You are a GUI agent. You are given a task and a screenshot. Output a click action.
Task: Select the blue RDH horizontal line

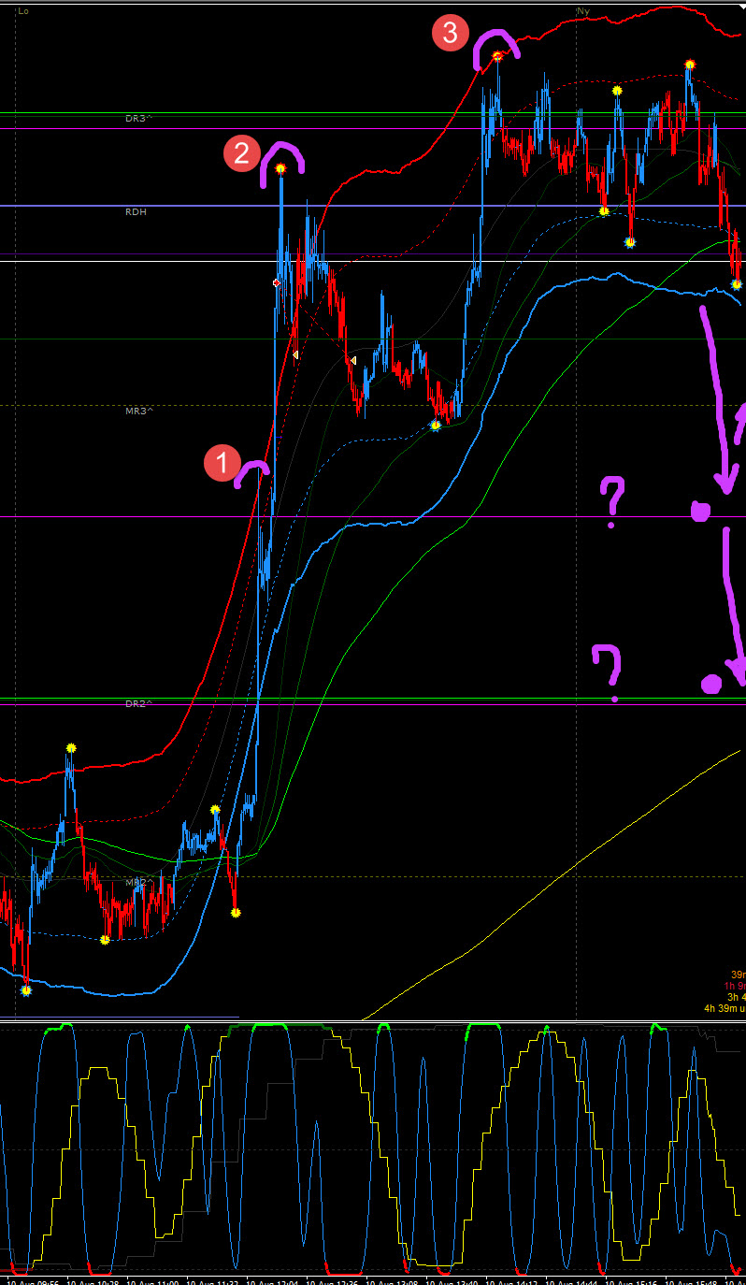tap(374, 206)
